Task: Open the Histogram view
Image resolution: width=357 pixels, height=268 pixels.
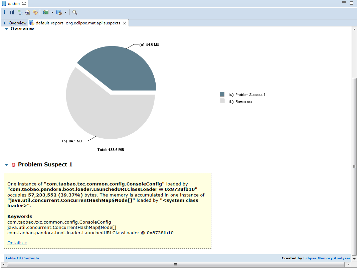Action: click(x=12, y=12)
